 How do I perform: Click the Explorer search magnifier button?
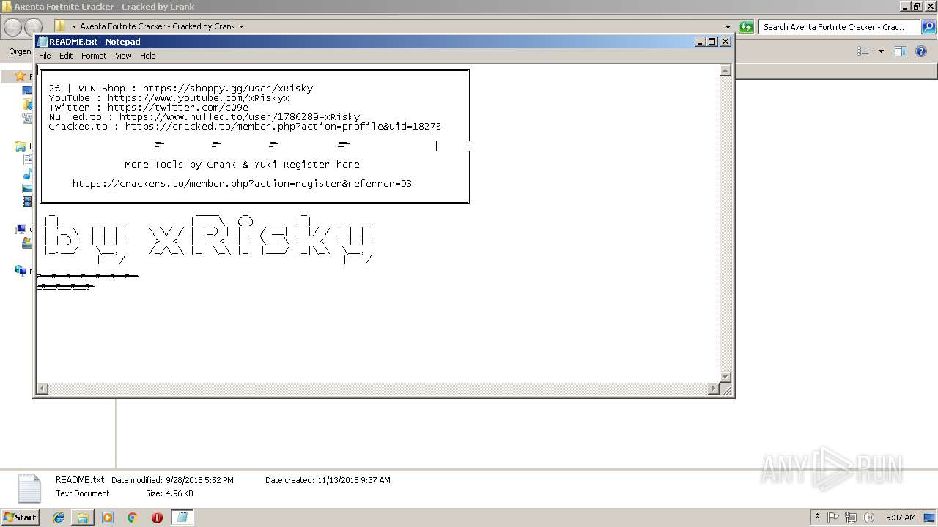(x=928, y=27)
